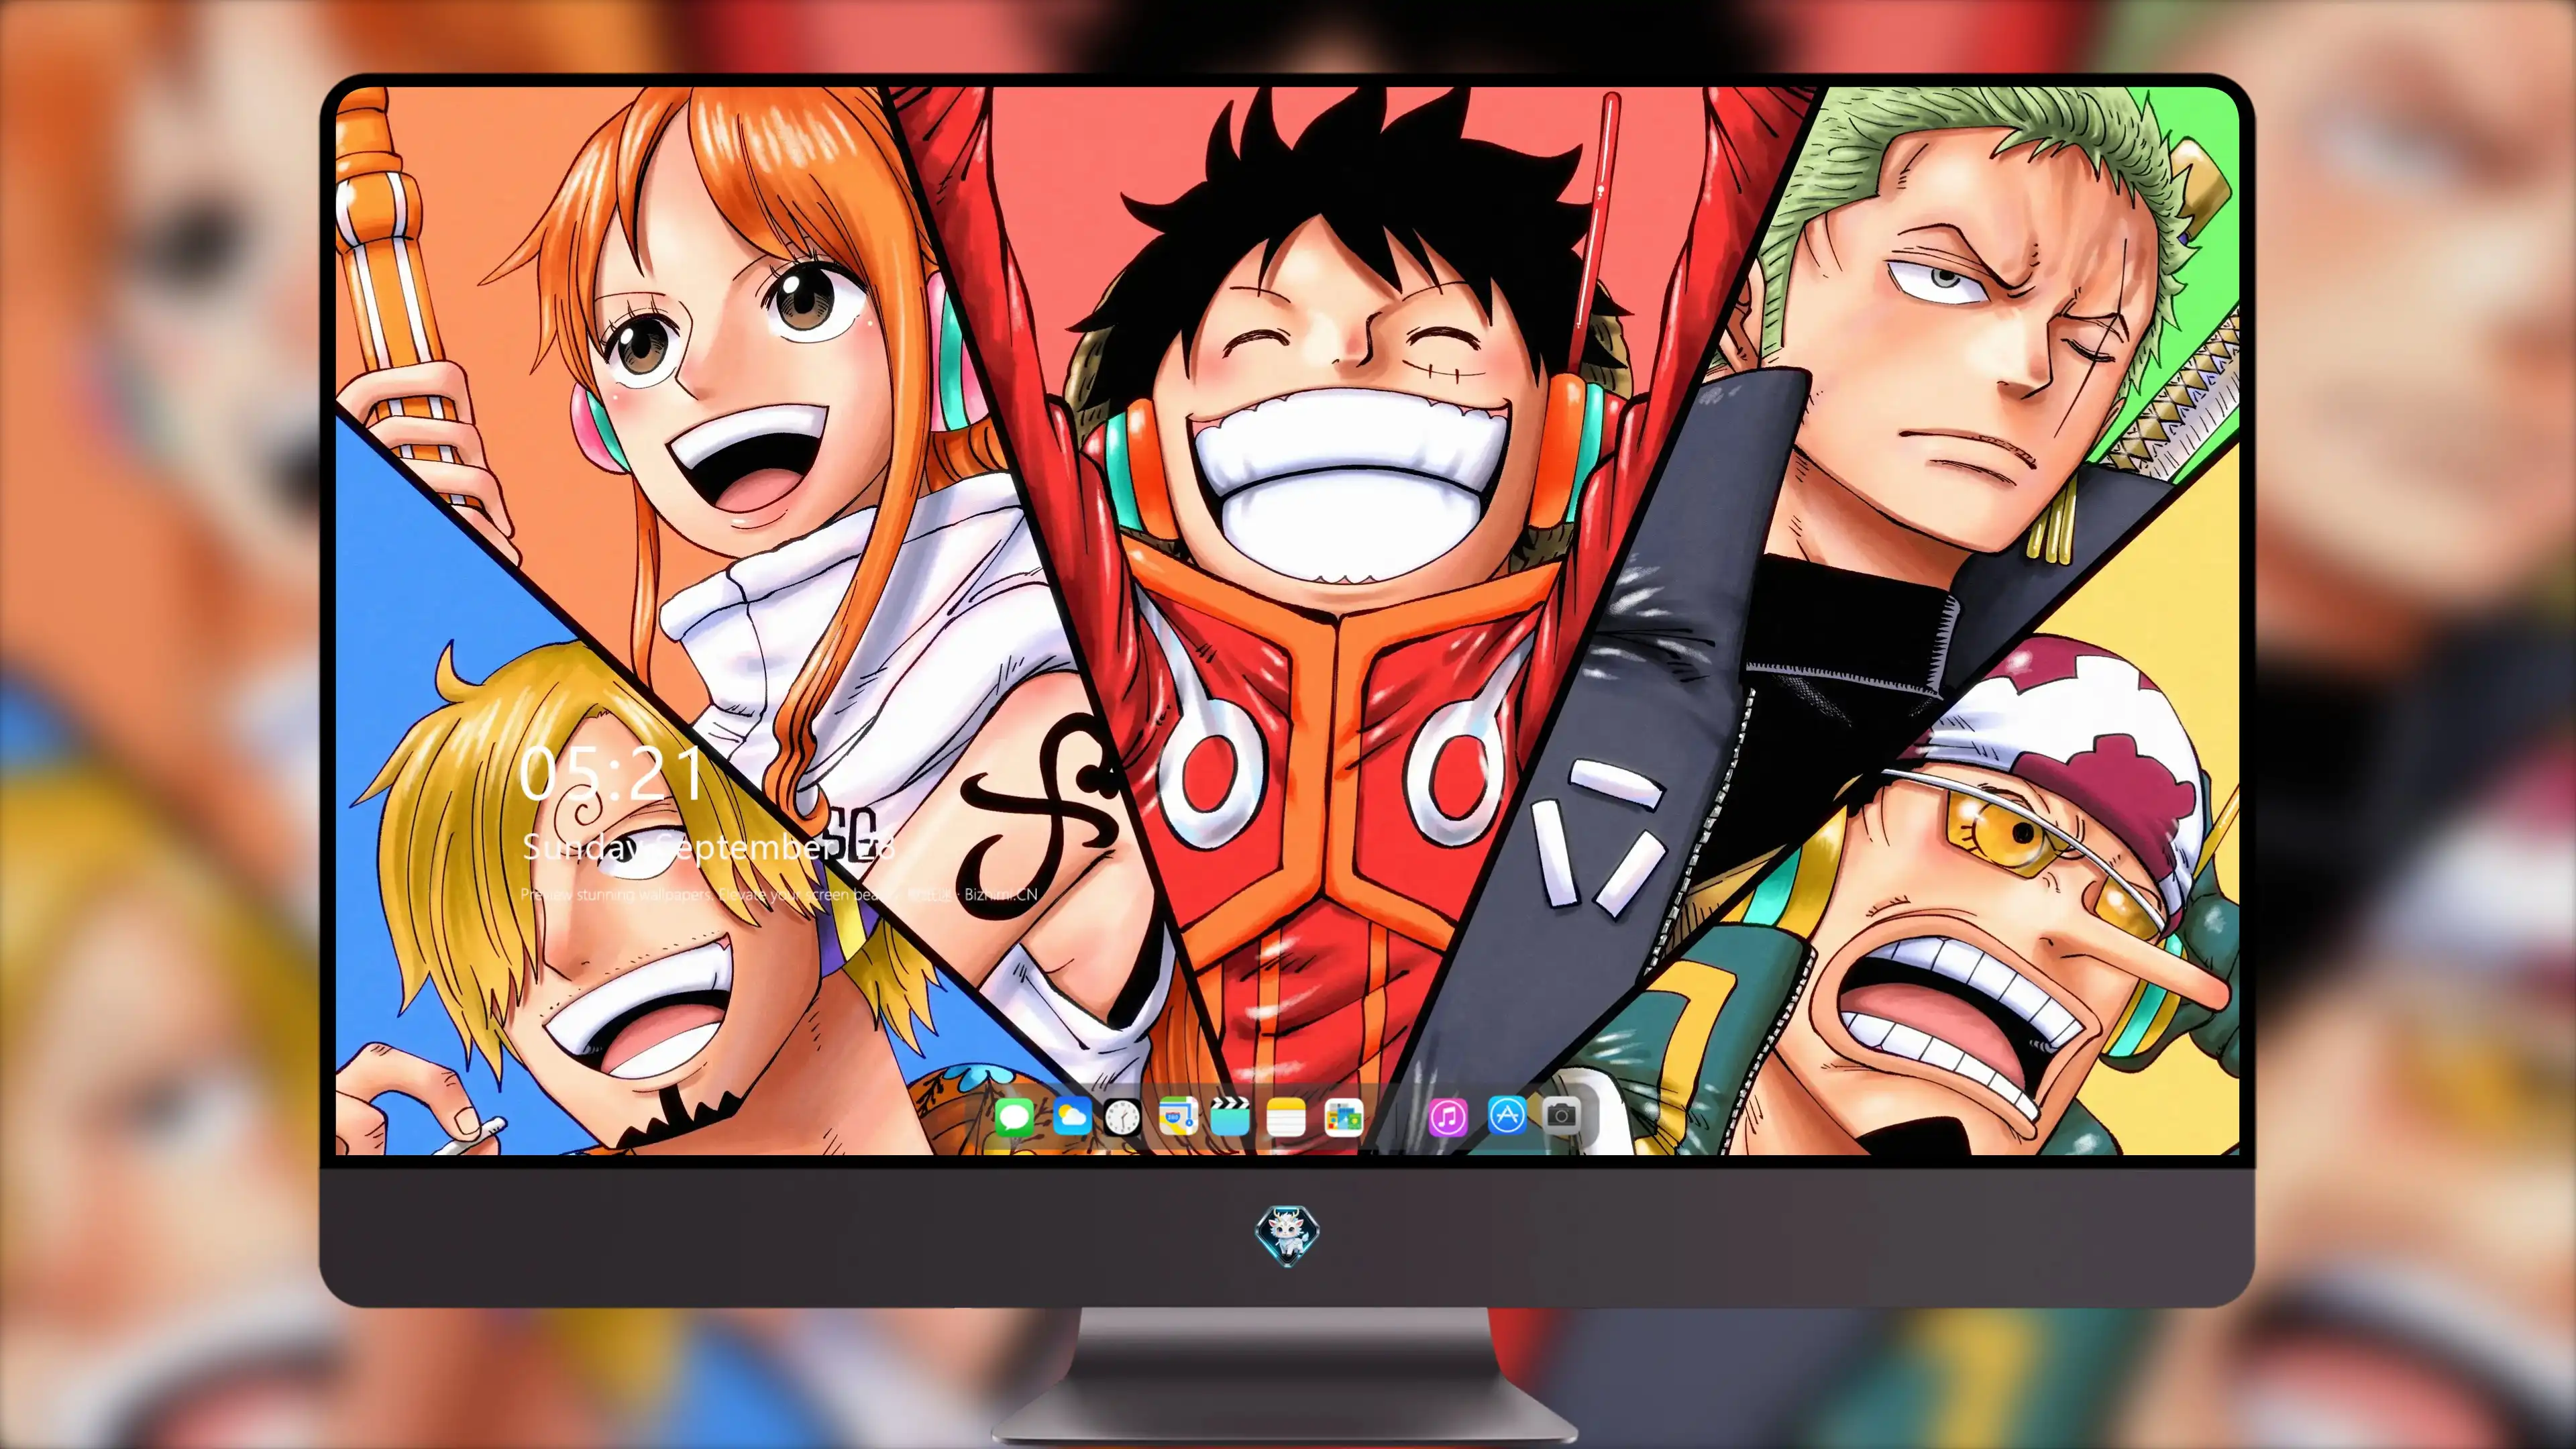
Task: Open the Camera app in the dock
Action: click(1561, 1115)
